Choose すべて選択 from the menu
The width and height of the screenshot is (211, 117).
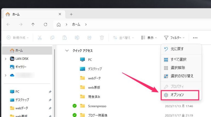tap(179, 59)
